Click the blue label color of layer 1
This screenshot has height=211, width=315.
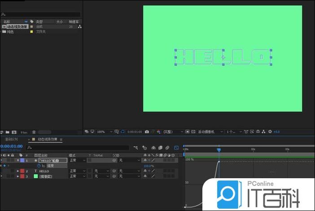22,160
